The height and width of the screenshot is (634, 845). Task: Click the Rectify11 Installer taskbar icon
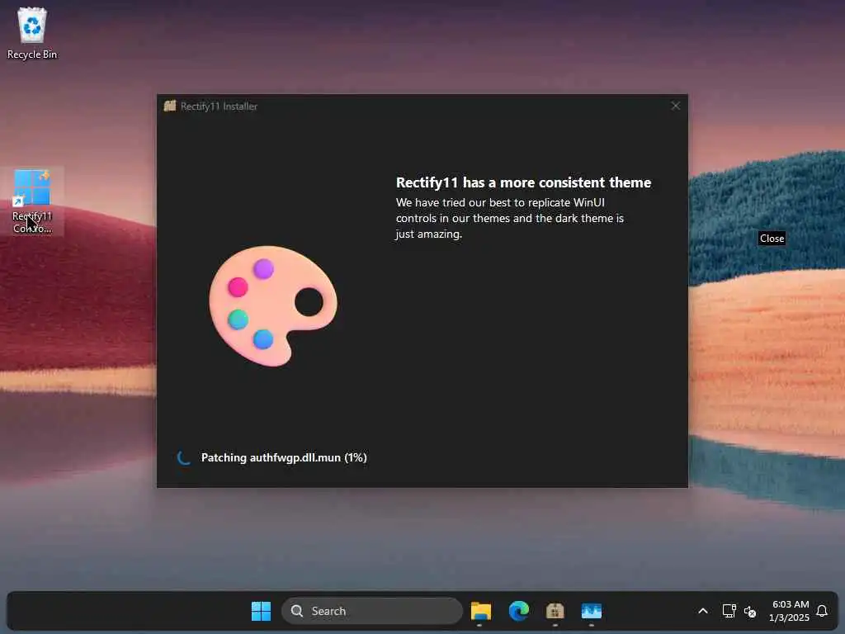pos(555,611)
